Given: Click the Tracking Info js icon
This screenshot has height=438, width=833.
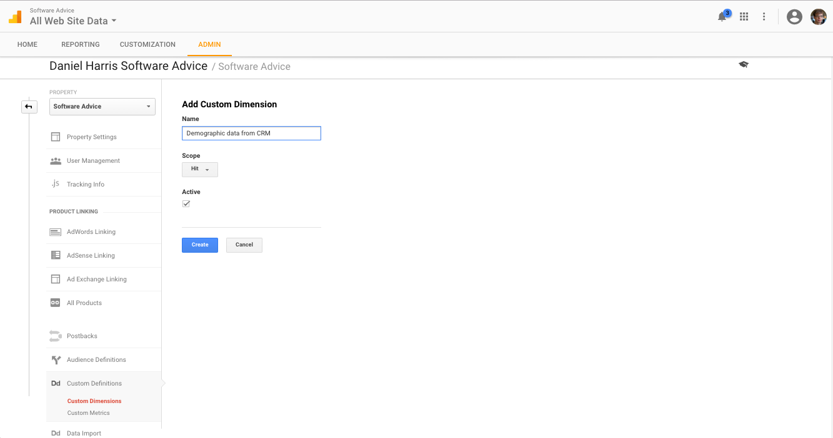Looking at the screenshot, I should tap(55, 184).
